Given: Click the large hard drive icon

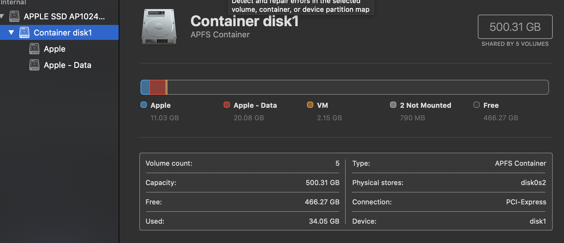Looking at the screenshot, I should click(159, 27).
